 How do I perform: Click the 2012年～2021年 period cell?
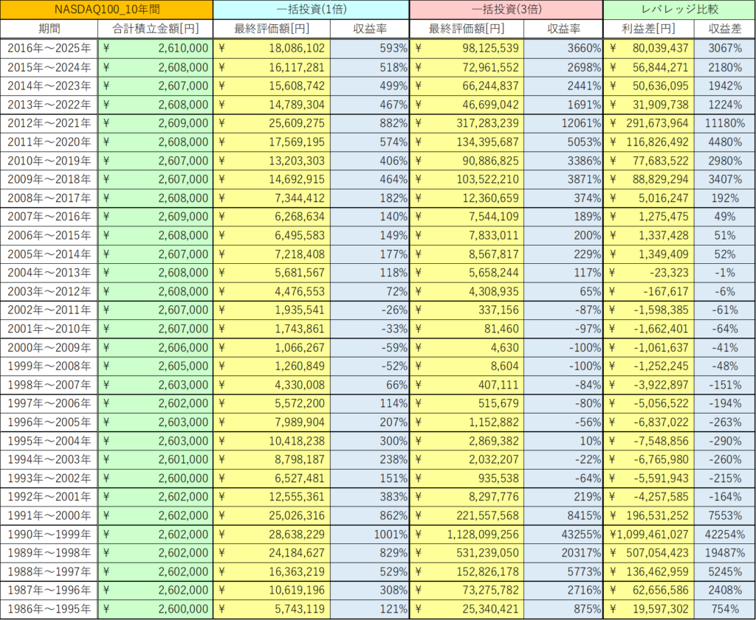pos(49,123)
